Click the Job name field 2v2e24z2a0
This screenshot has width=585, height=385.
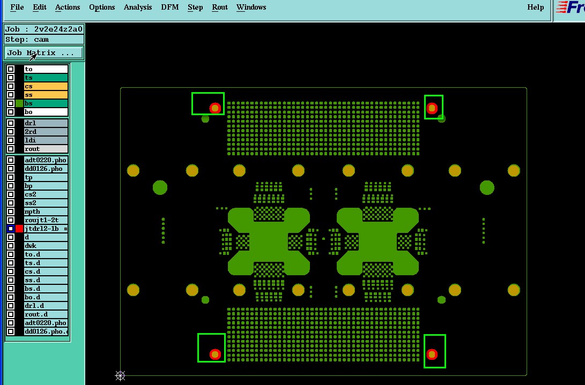coord(43,29)
